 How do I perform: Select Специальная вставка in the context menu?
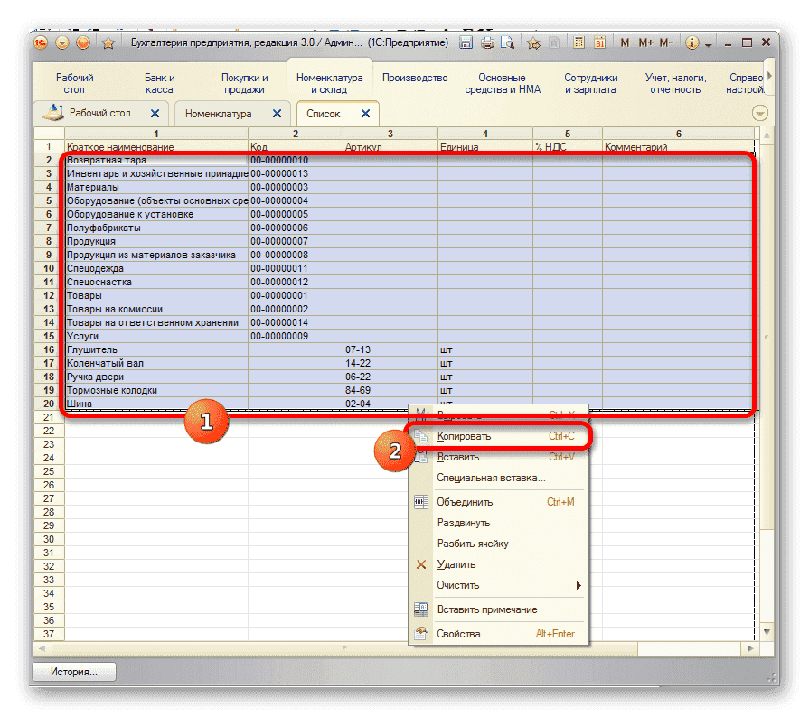[x=491, y=478]
